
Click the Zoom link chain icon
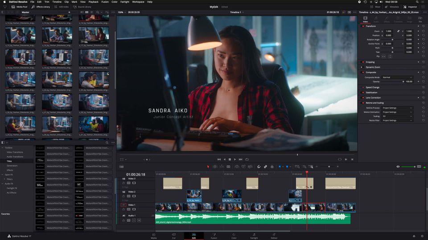click(398, 31)
